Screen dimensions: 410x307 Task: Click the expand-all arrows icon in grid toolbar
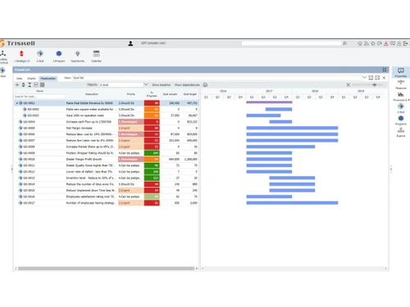pos(24,85)
